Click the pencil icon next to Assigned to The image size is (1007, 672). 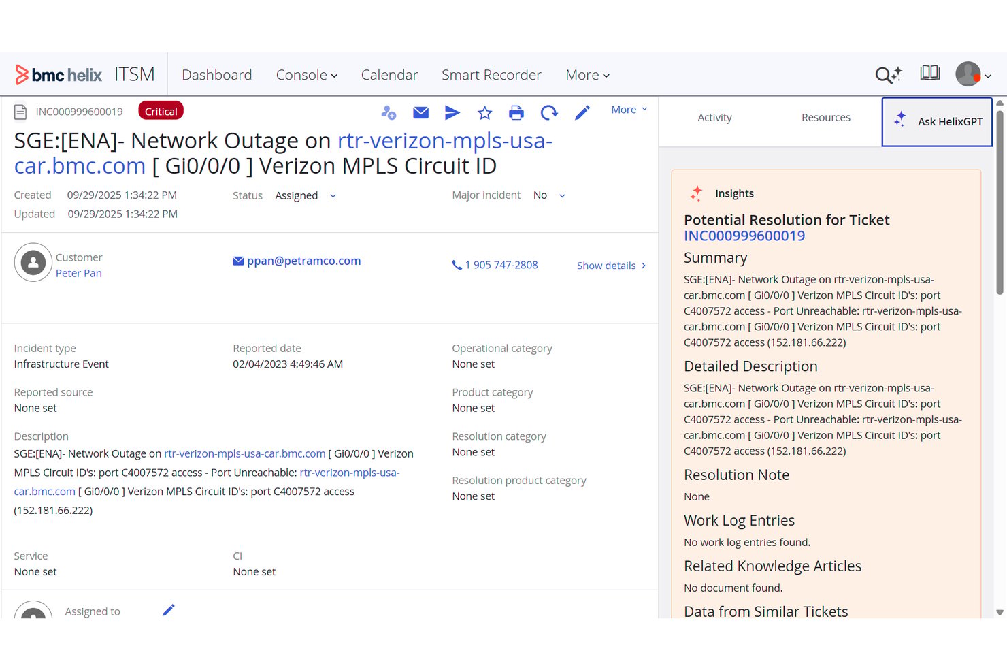(x=169, y=610)
